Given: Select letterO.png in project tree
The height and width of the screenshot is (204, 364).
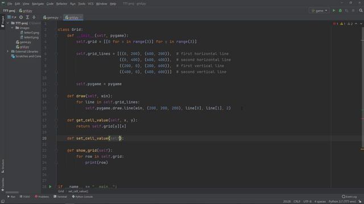Looking at the screenshot, I should point(30,33).
